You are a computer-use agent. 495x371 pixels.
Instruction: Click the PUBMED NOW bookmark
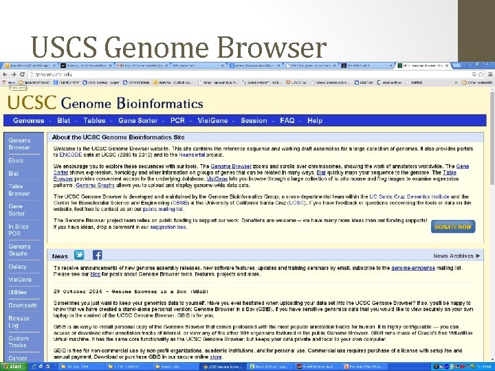tap(66, 82)
